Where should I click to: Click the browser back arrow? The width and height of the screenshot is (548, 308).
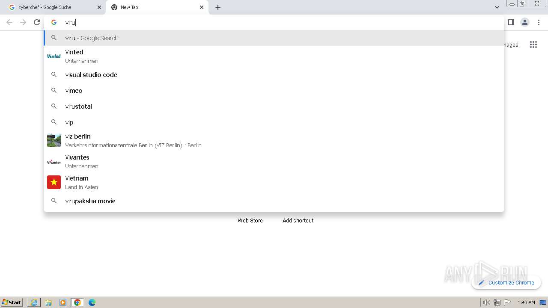(9, 22)
